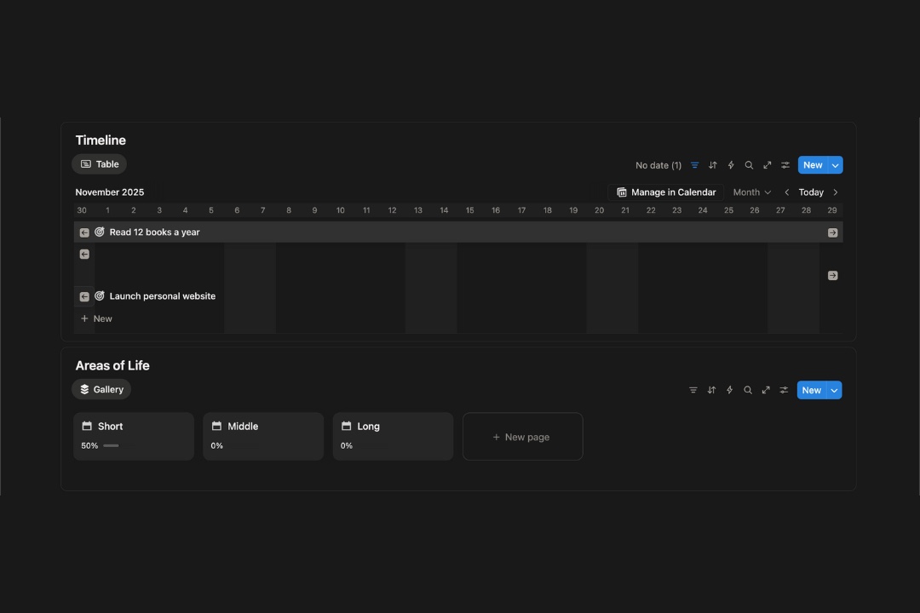
Task: Expand the Timeline New button dropdown arrow
Action: pos(835,165)
